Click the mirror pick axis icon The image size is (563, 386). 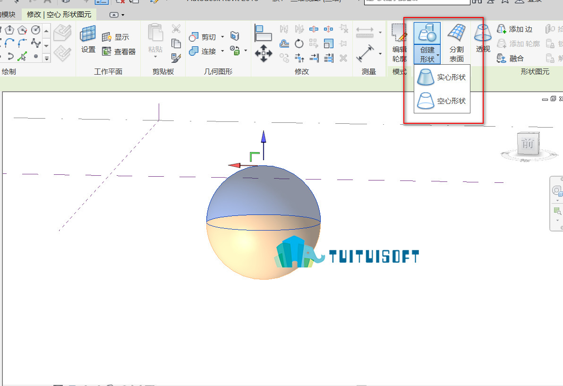click(284, 29)
